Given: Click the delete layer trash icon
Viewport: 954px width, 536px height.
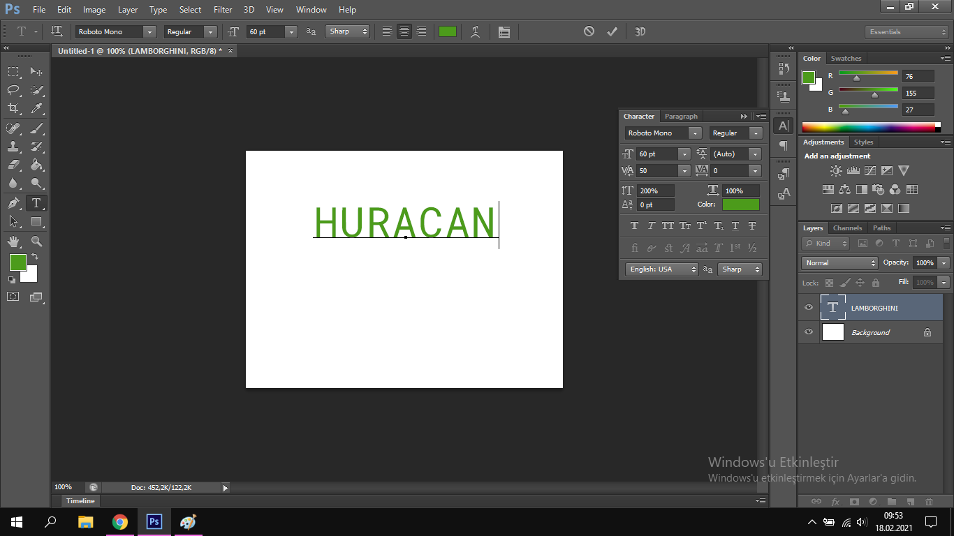Looking at the screenshot, I should coord(929,501).
